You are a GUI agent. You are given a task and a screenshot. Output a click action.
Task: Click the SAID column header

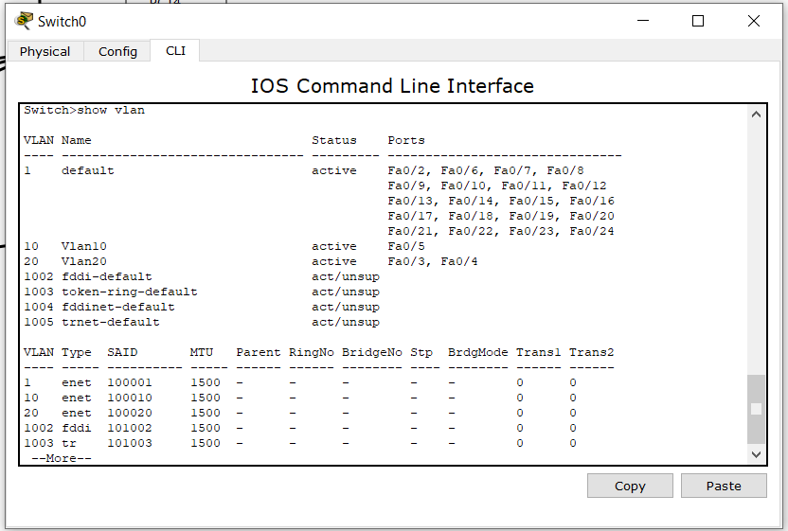coord(122,352)
